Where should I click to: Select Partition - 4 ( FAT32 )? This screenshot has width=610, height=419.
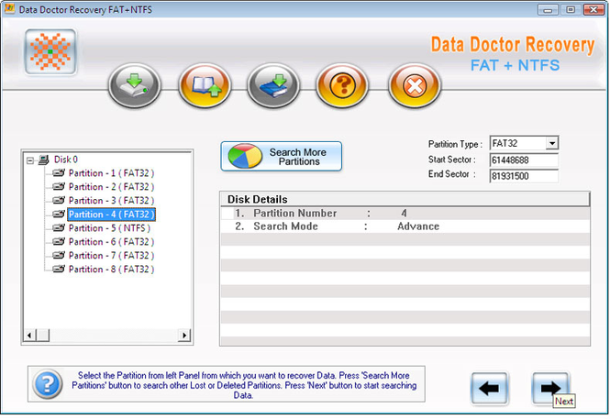click(111, 215)
